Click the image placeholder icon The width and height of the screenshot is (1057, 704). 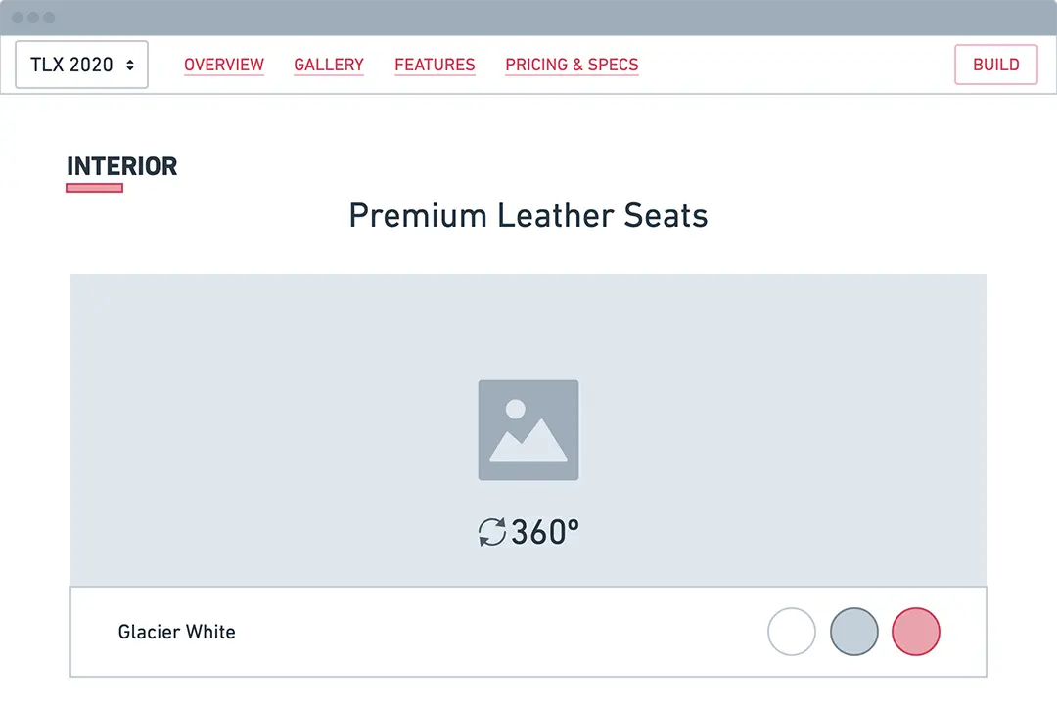pos(528,430)
